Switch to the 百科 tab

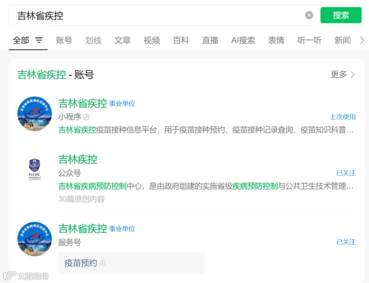click(181, 40)
